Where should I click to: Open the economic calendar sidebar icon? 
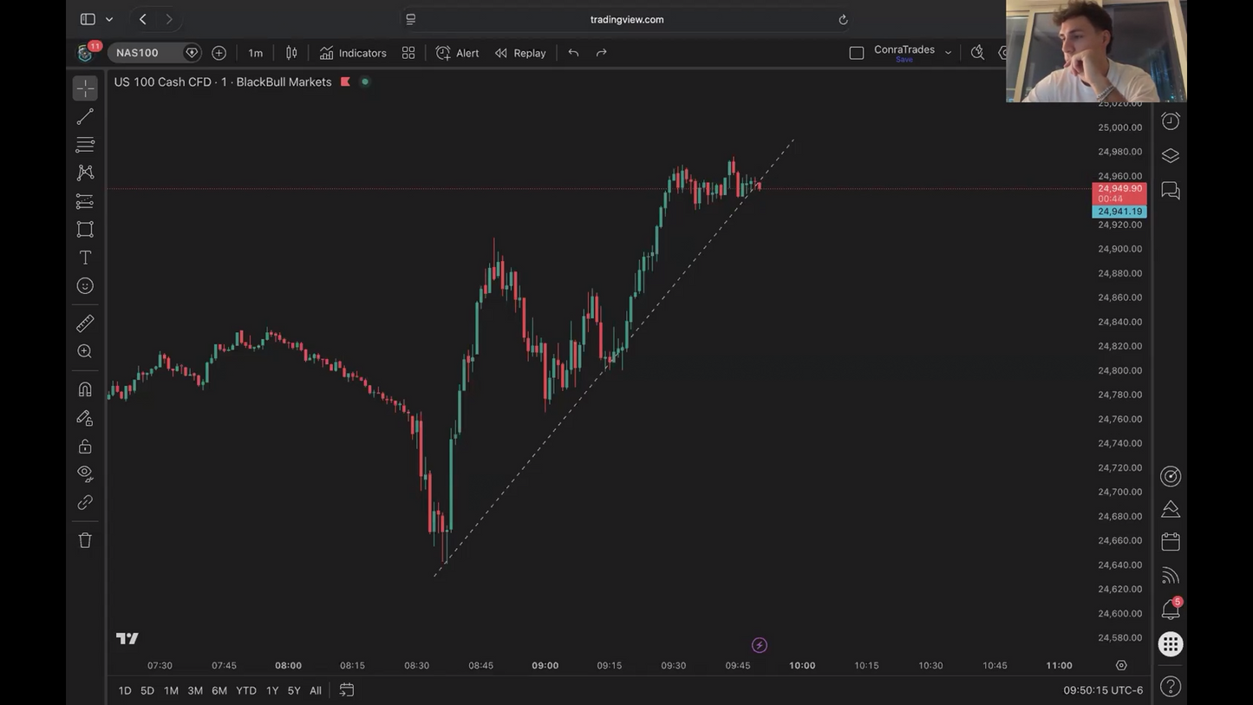(x=1171, y=542)
